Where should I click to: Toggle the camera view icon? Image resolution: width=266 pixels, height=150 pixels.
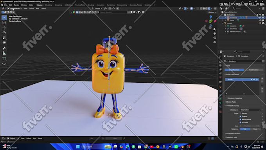(215, 38)
